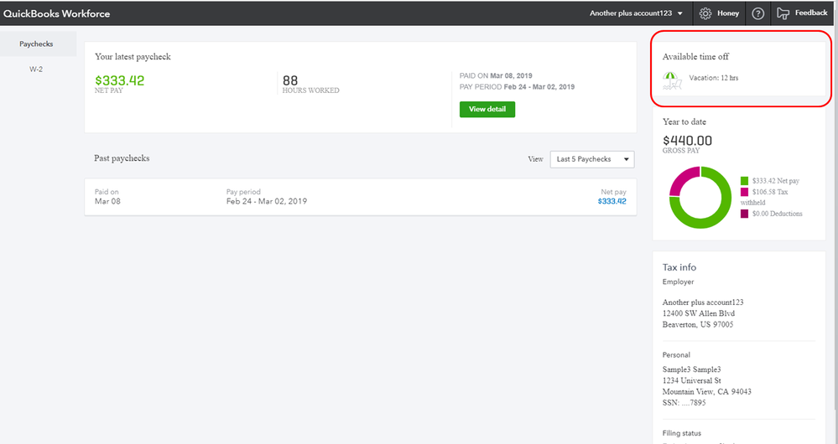Click the Sample3 Sample3 employee name
Viewport: 838px width, 444px height.
pyautogui.click(x=691, y=369)
